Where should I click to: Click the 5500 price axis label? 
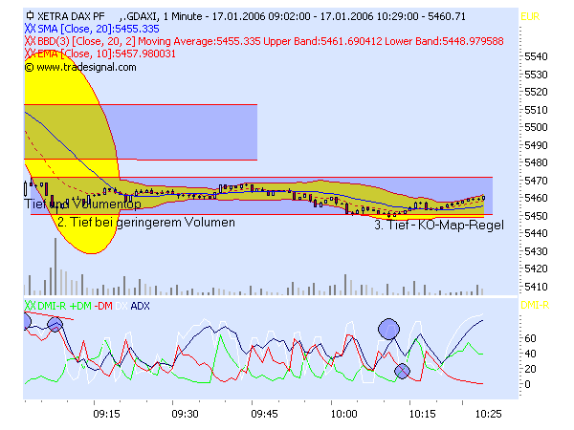click(x=536, y=127)
